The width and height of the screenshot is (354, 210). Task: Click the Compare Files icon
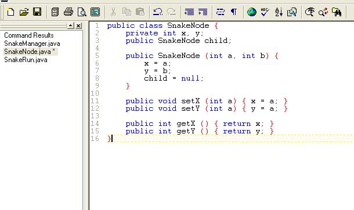click(292, 12)
